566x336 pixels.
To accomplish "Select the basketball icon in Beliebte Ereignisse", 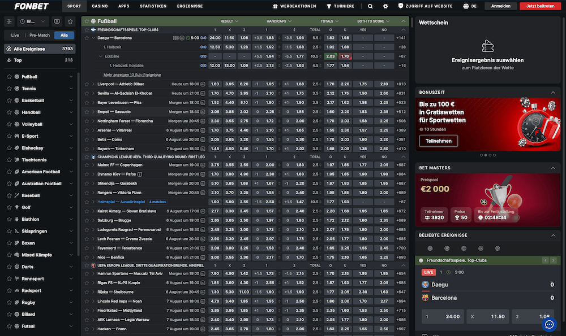I will (464, 248).
